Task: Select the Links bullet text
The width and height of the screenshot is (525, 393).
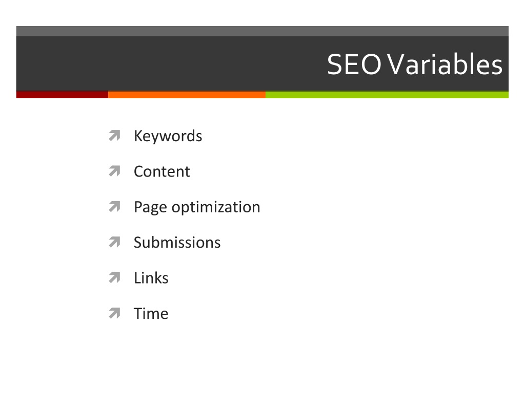Action: (x=151, y=278)
